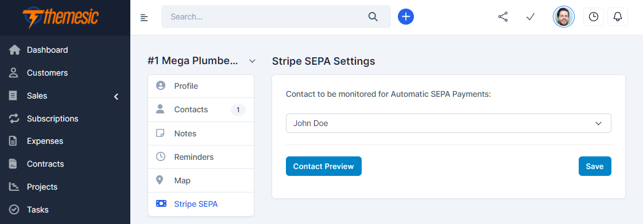Click the Notes sticky-note icon
This screenshot has height=224, width=643.
pyautogui.click(x=160, y=133)
